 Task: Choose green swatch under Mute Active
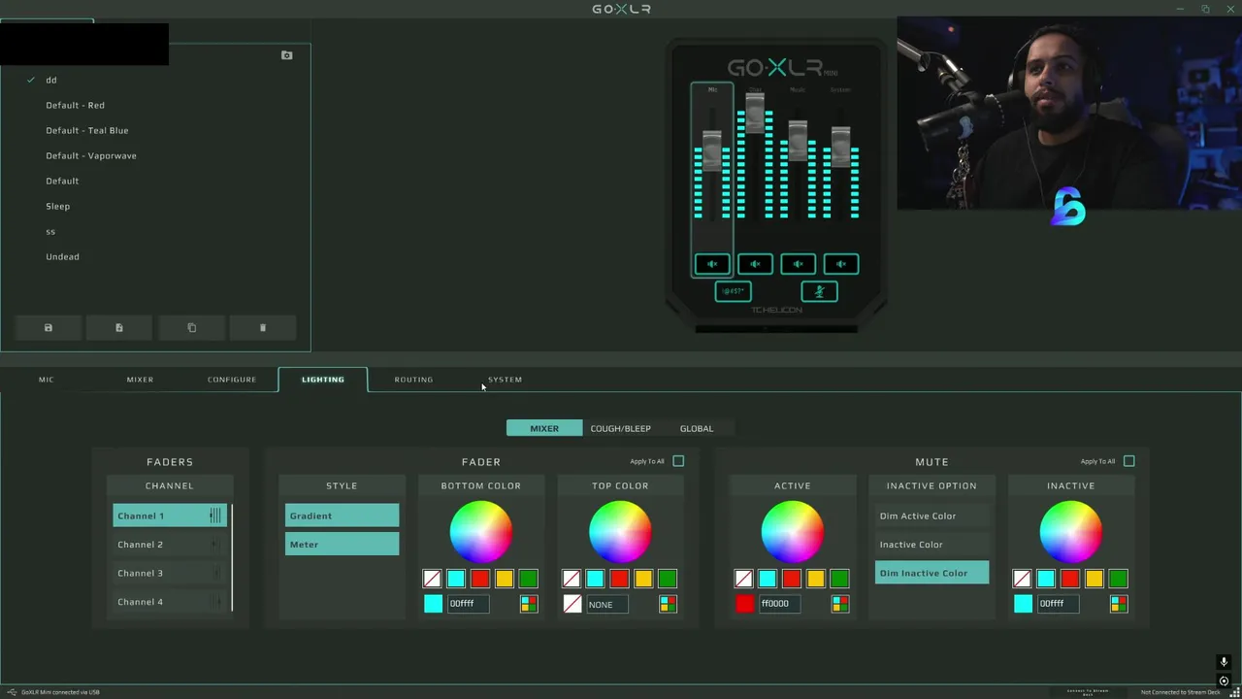click(839, 579)
